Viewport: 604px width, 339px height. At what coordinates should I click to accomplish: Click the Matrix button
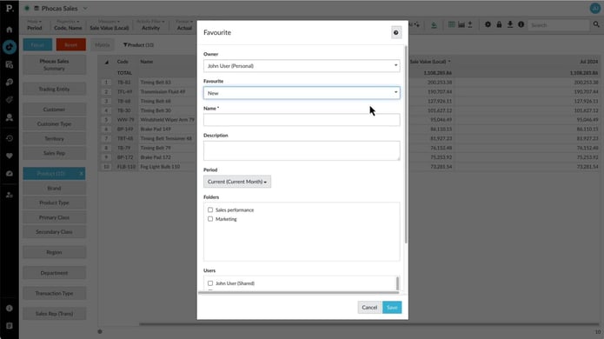click(x=102, y=45)
